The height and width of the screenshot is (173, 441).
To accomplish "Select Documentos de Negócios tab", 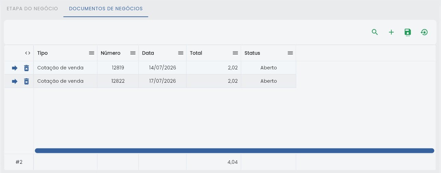I will click(x=106, y=9).
